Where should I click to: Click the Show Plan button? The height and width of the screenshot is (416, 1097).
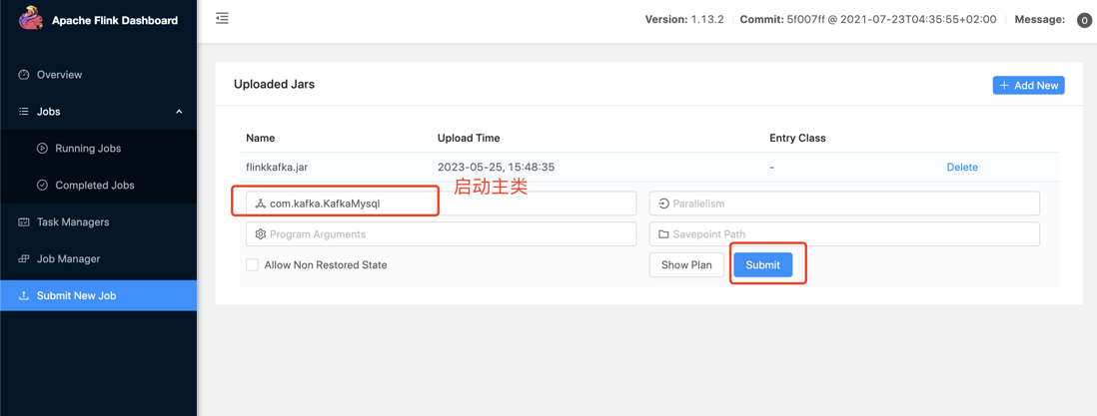pyautogui.click(x=686, y=265)
